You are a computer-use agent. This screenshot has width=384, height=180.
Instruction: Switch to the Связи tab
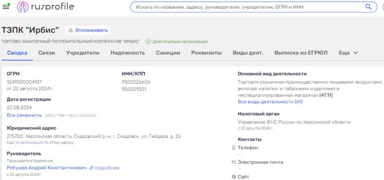pyautogui.click(x=46, y=53)
